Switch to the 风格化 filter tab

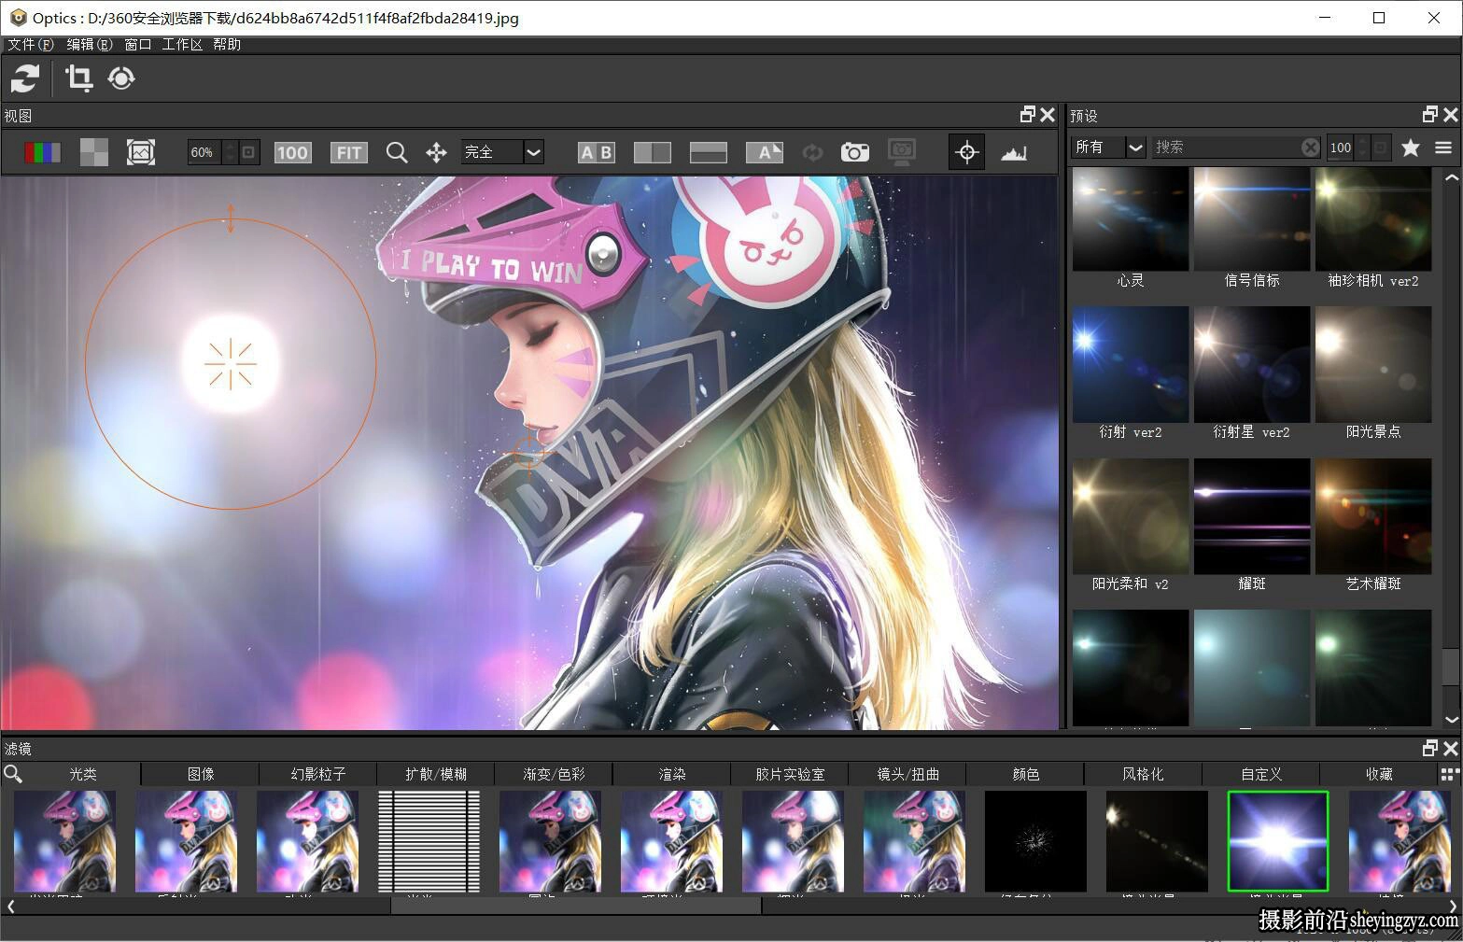click(x=1144, y=774)
